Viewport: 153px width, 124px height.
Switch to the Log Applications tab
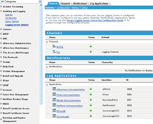pos(99,4)
